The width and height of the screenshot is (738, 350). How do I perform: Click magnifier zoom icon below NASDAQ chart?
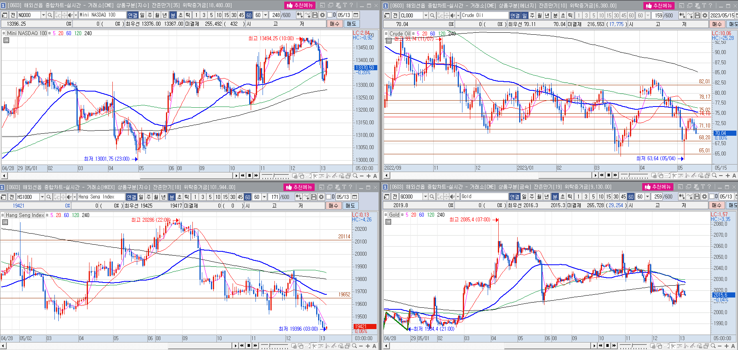355,176
